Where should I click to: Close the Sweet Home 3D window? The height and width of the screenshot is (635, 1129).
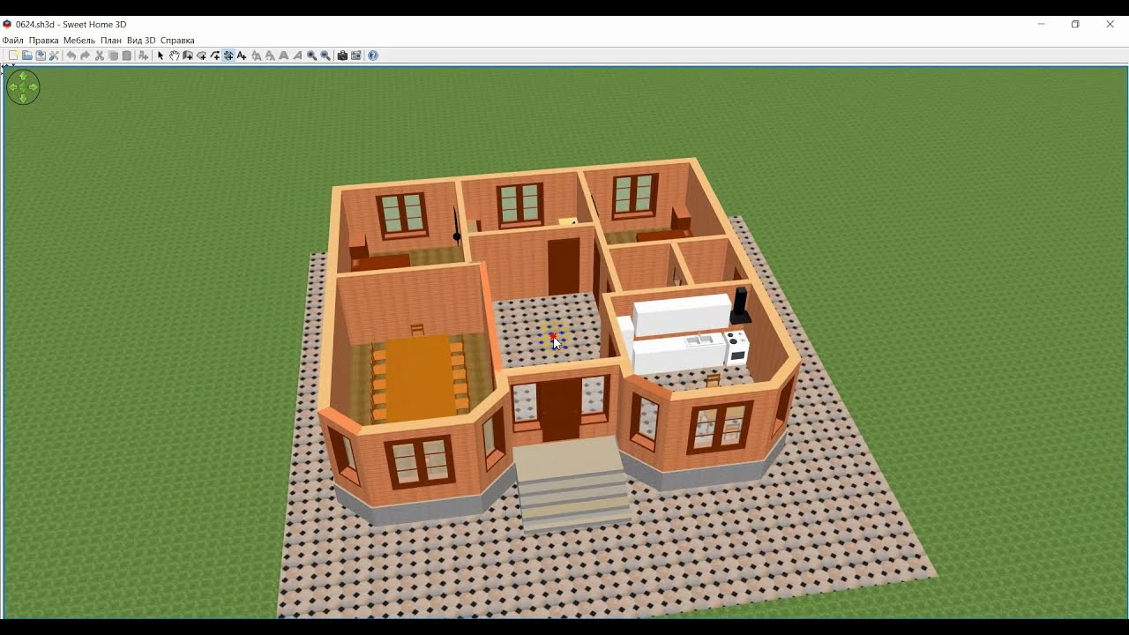[1110, 25]
